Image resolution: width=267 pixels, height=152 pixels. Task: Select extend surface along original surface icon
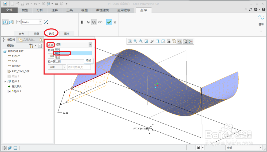tap(5, 22)
